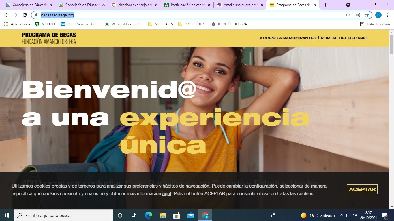Bookmark this page with the star
This screenshot has height=221, width=394.
[x=367, y=15]
